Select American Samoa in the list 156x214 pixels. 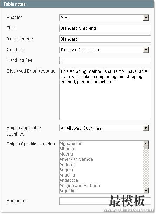pos(76,159)
